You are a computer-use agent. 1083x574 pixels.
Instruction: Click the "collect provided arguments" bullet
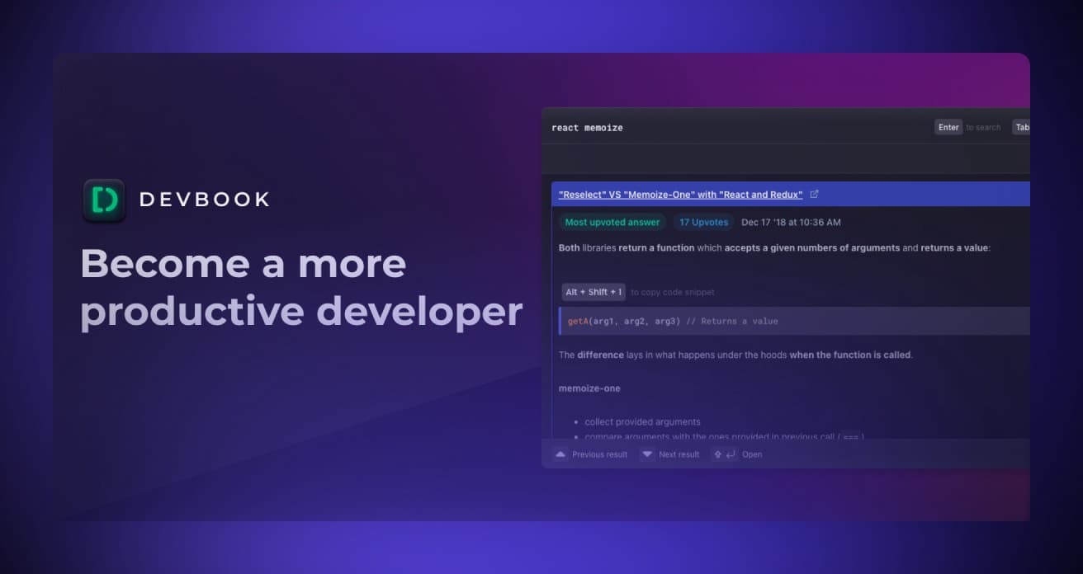pyautogui.click(x=642, y=421)
